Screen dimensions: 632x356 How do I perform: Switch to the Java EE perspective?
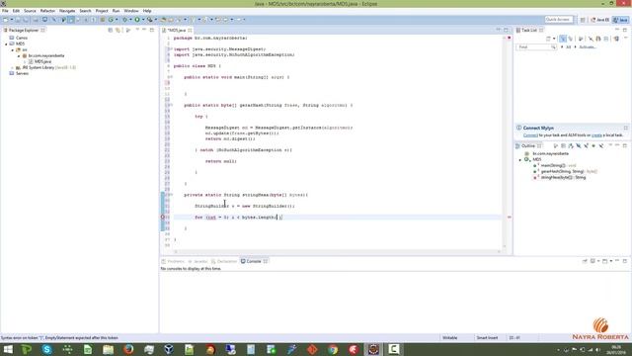tap(600, 20)
